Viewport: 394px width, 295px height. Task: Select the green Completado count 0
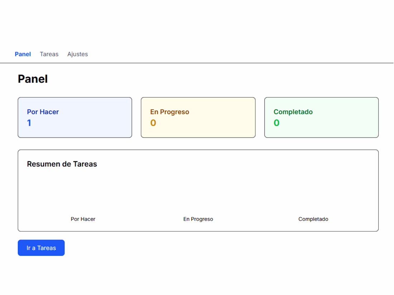click(277, 123)
